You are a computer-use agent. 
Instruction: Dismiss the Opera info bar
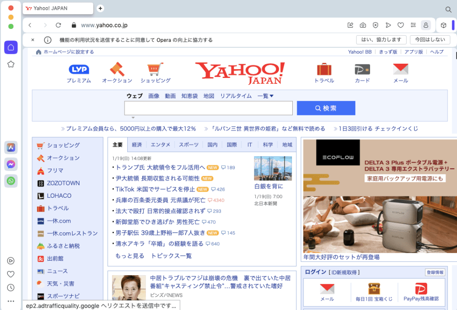(33, 40)
